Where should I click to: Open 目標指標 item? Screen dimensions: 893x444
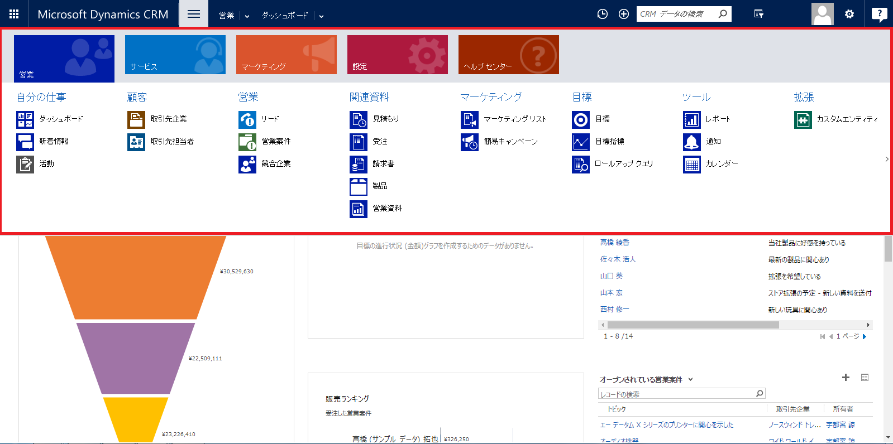click(599, 142)
